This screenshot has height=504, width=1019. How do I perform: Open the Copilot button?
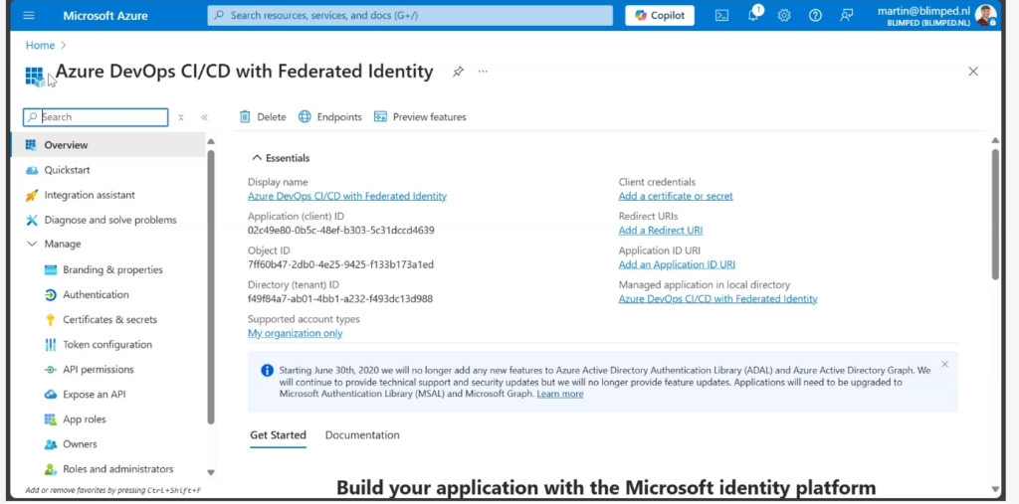click(x=660, y=16)
